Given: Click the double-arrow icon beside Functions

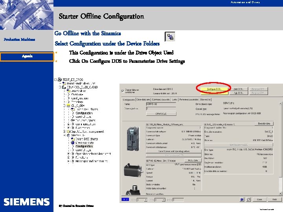Looking at the screenshot, I should (x=73, y=157).
